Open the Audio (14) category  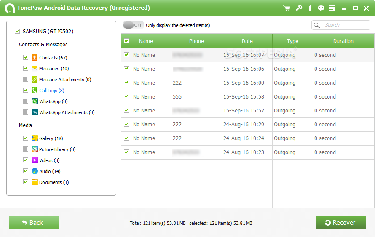click(50, 171)
